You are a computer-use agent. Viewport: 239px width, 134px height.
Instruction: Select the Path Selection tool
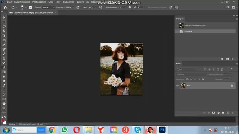pos(4,95)
